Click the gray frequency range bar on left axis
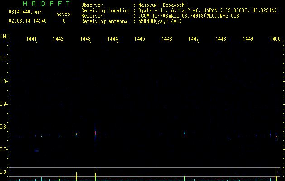This screenshot has width=285, height=181. pyautogui.click(x=9, y=127)
